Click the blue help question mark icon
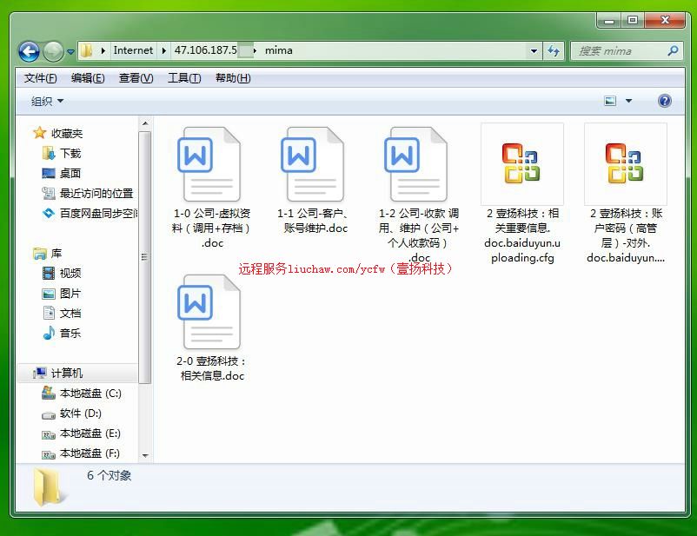This screenshot has height=536, width=697. click(665, 101)
